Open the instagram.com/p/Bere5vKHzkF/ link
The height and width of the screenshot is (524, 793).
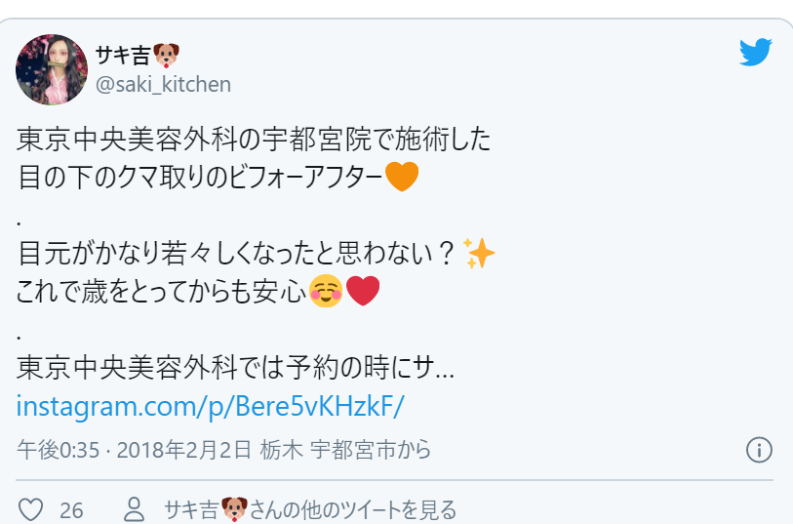tap(211, 406)
